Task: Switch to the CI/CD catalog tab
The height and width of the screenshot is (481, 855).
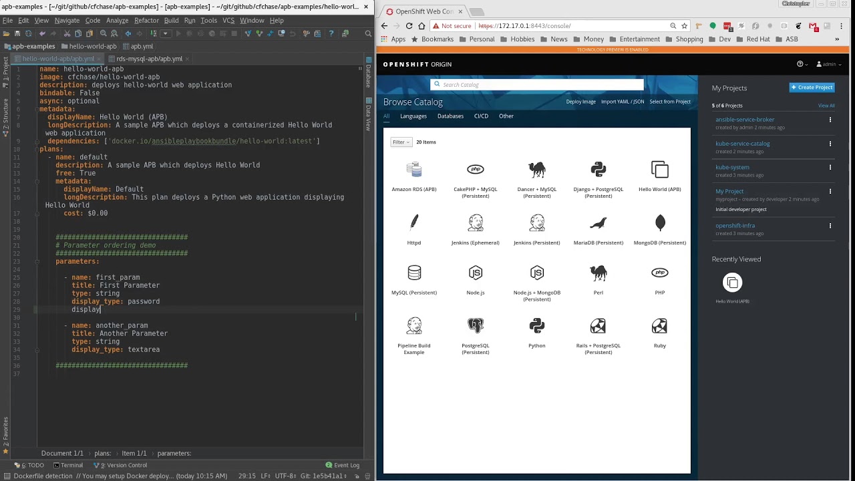Action: (x=481, y=116)
